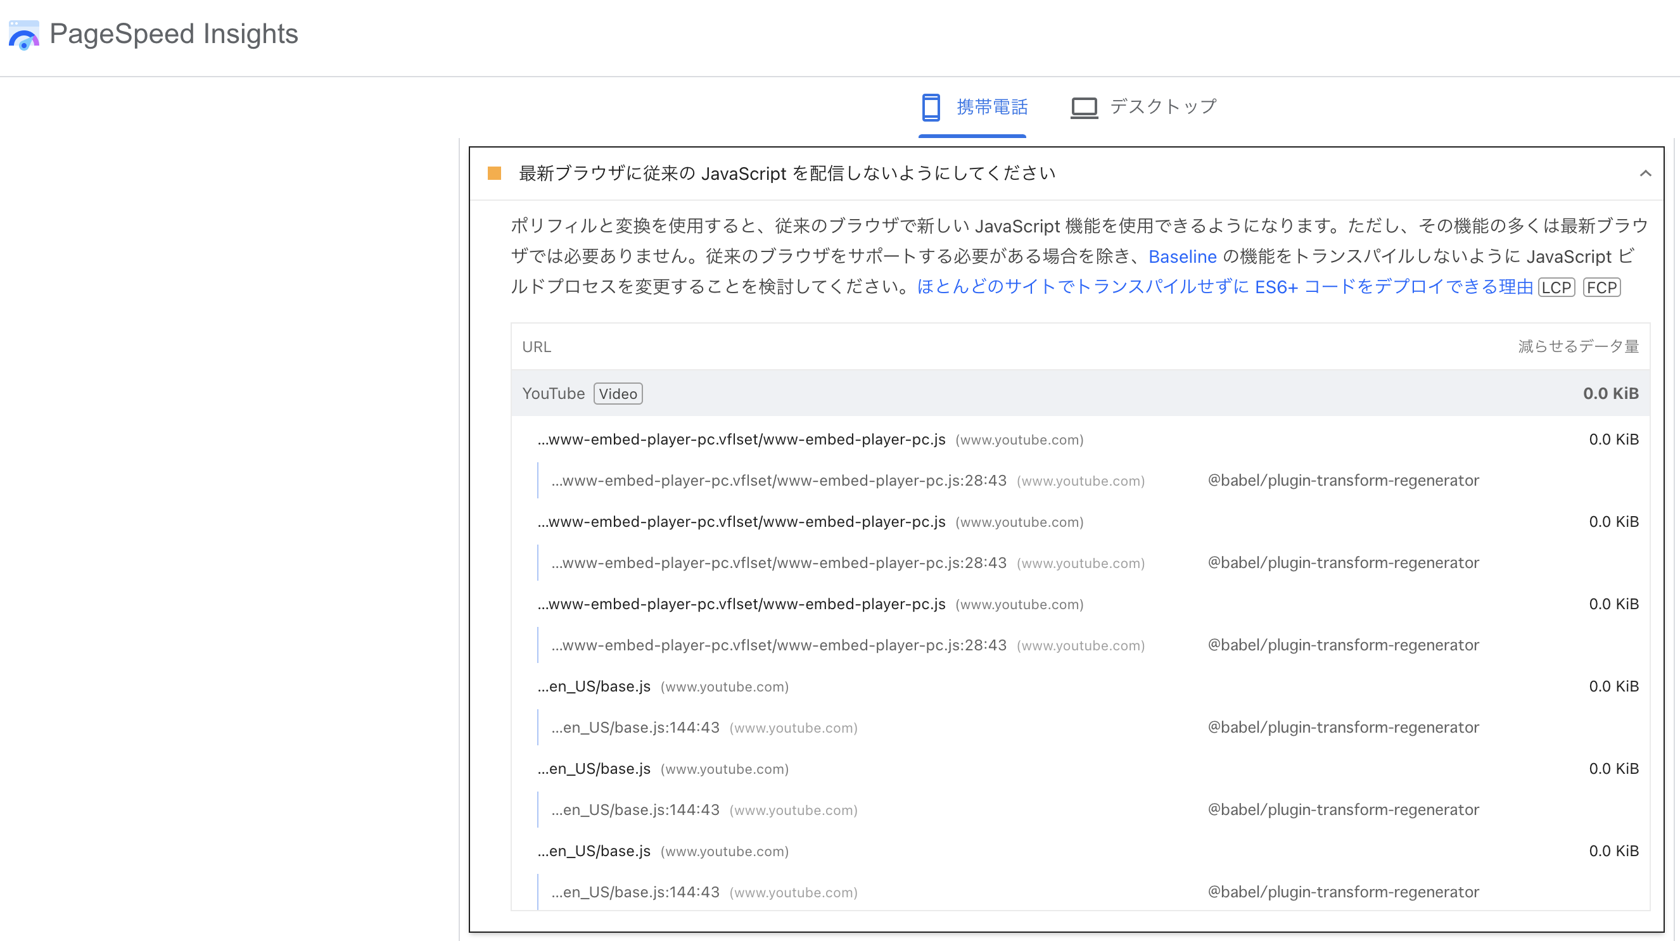Open third www-embed-player-pc.js URL row
The image size is (1680, 941).
click(742, 604)
